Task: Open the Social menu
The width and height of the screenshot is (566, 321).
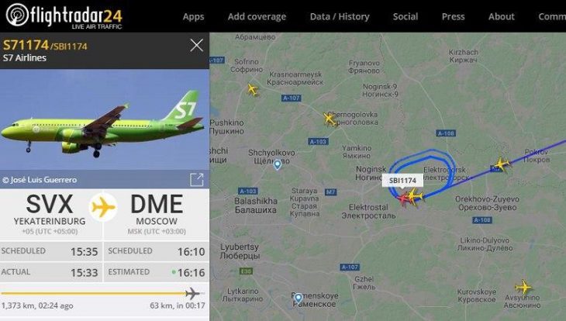Action: (406, 16)
